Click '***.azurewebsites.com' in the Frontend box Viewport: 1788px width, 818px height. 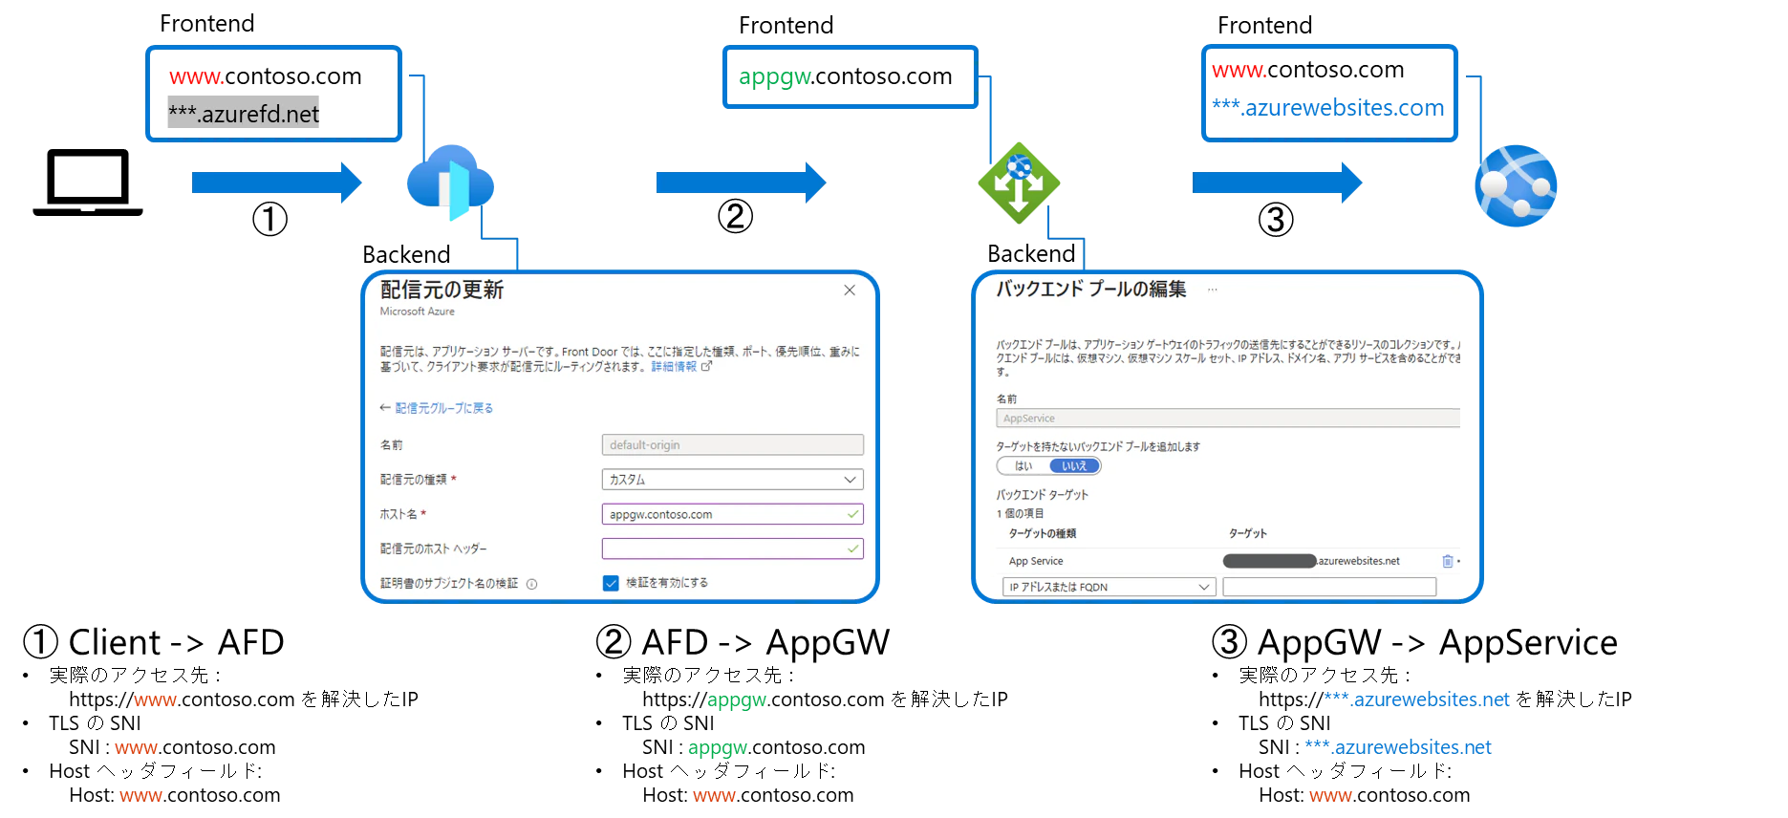pyautogui.click(x=1328, y=108)
